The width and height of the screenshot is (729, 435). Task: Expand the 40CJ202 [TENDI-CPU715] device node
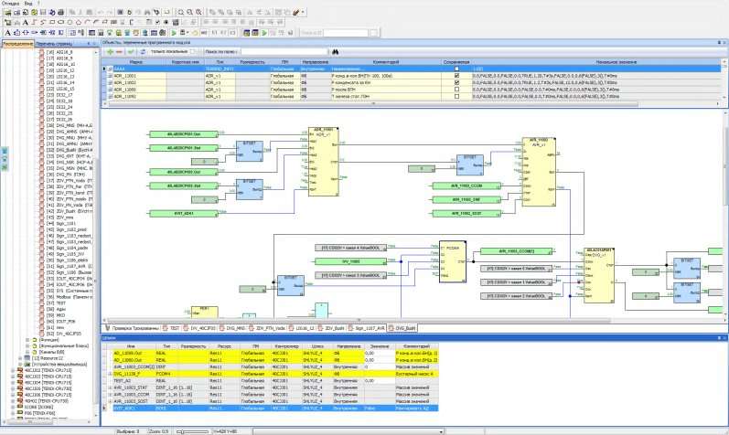[13, 370]
